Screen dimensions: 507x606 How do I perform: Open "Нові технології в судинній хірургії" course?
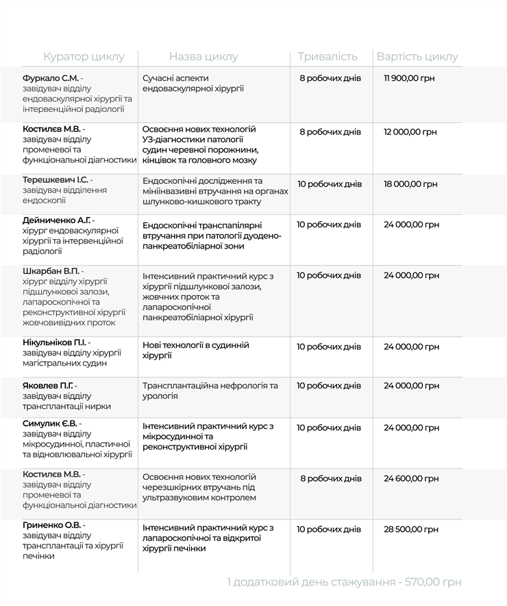pos(195,350)
